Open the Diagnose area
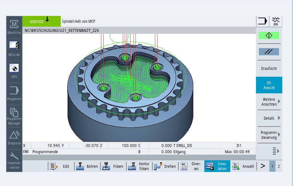The width and height of the screenshot is (293, 186). pos(14,137)
